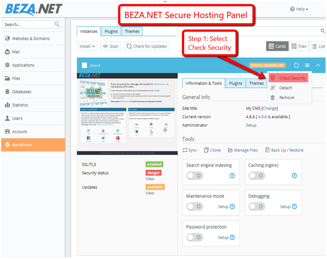Screen dimensions: 327x259
Task: Toggle Search engine indexing switch
Action: pos(195,176)
